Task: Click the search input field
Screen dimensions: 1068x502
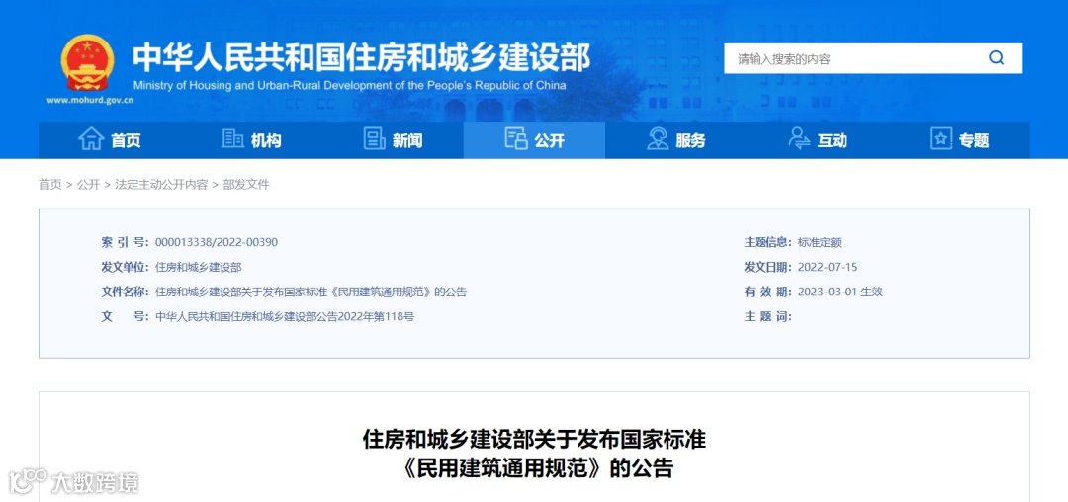Action: (872, 58)
